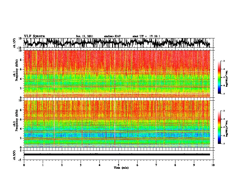Click the "-3" label of ch.2 colorbar
The width and height of the screenshot is (240, 185).
click(224, 111)
